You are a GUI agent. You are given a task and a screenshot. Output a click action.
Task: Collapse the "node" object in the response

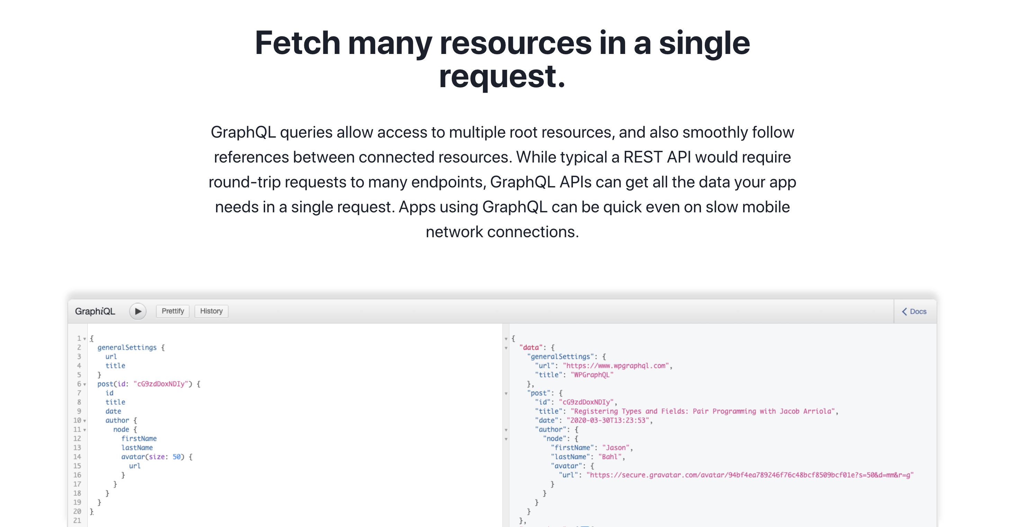click(x=505, y=439)
